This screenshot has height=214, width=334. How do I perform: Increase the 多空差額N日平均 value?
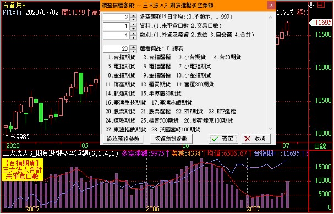(133, 15)
